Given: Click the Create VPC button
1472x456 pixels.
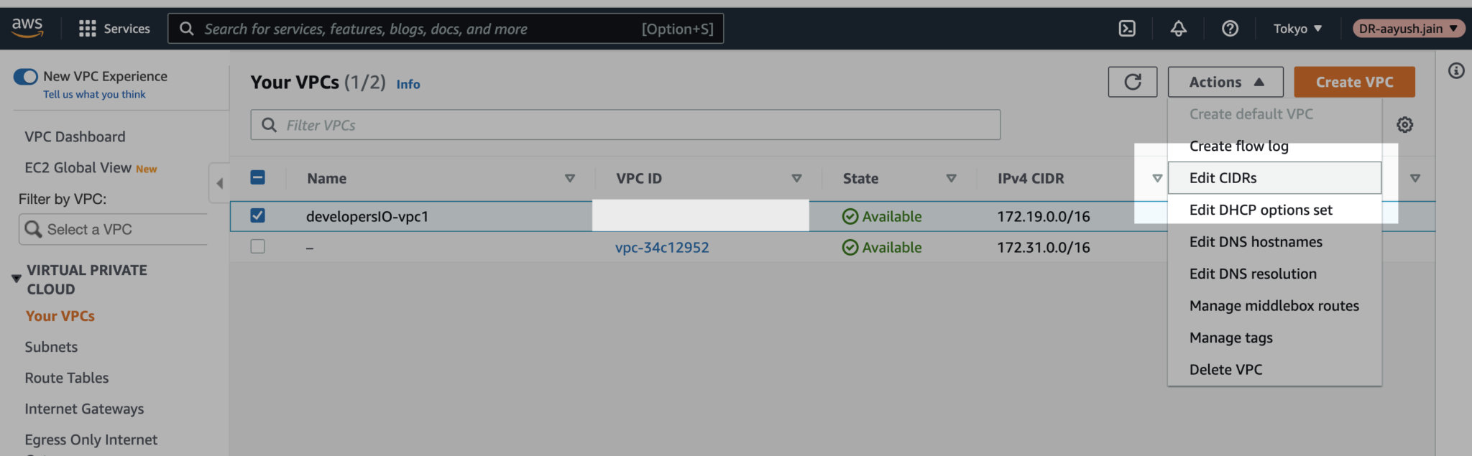Looking at the screenshot, I should tap(1353, 81).
